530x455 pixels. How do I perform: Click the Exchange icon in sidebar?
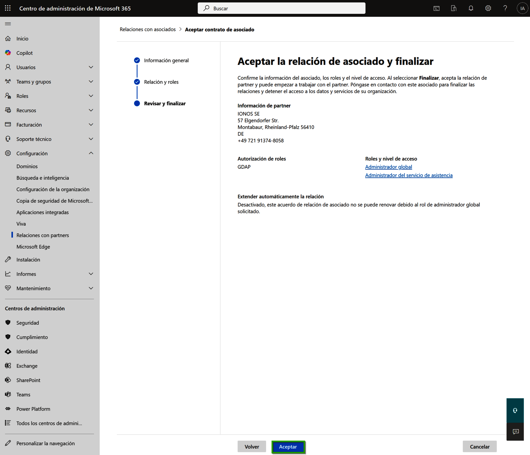(x=8, y=366)
